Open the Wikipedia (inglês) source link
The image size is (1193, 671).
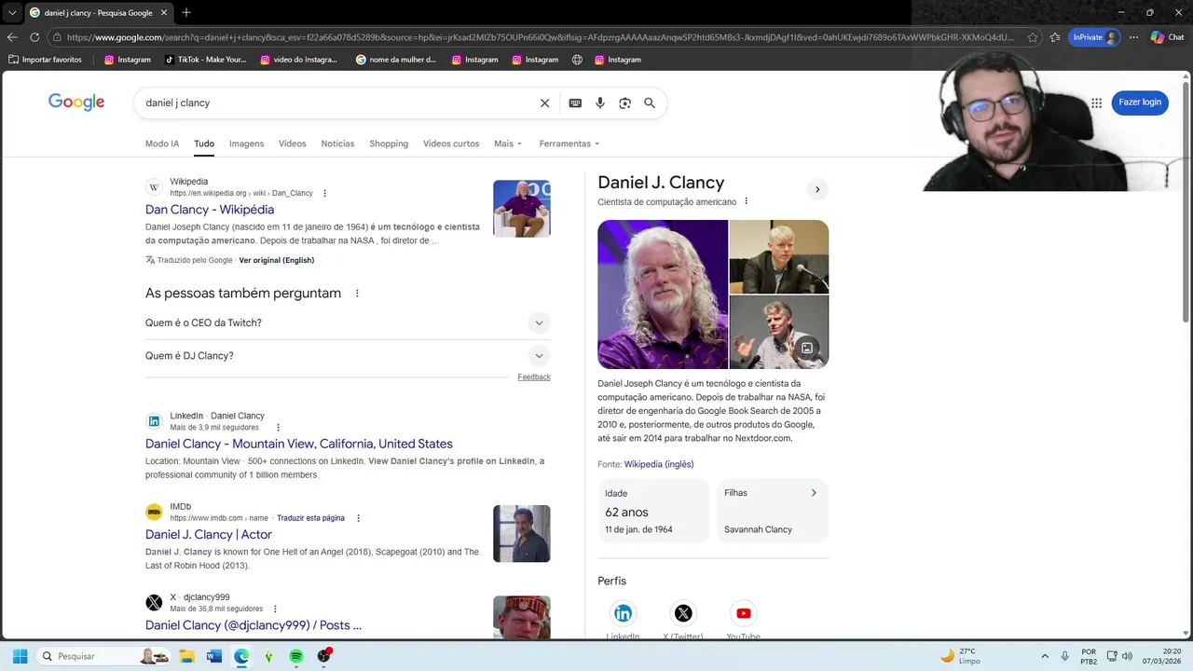click(659, 464)
